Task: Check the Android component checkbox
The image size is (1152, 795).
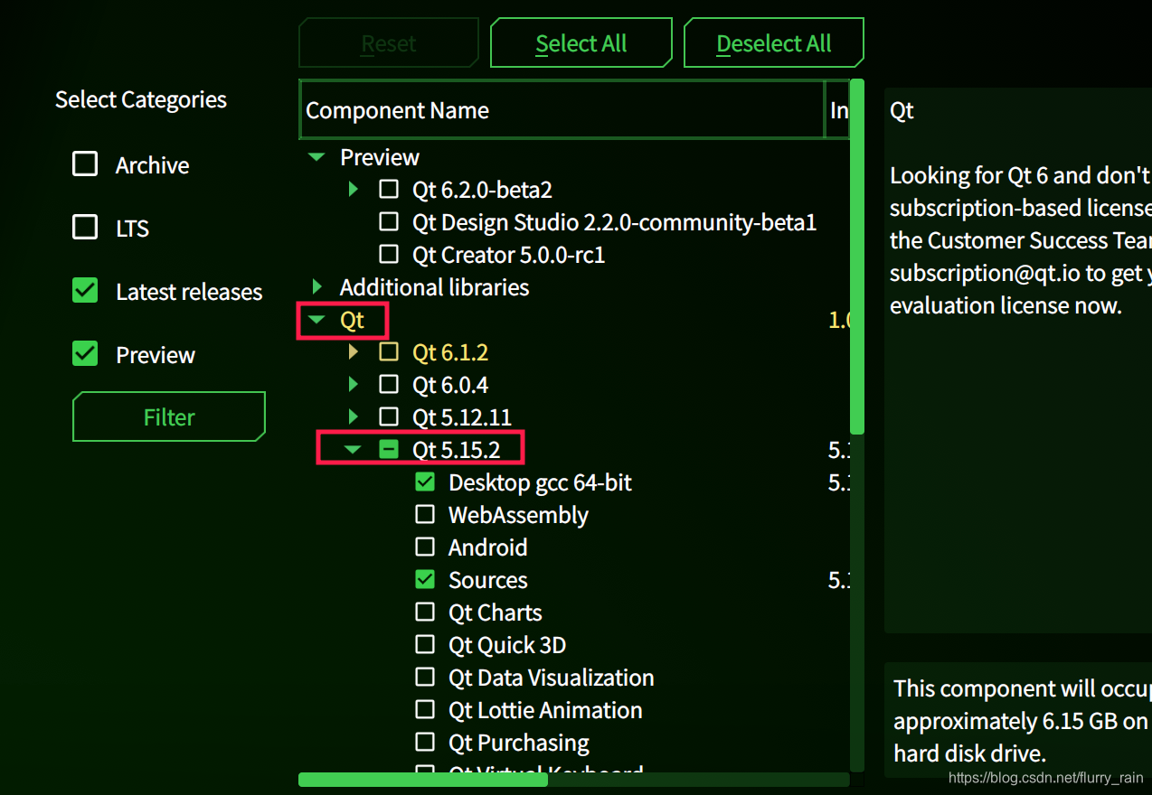Action: 425,547
